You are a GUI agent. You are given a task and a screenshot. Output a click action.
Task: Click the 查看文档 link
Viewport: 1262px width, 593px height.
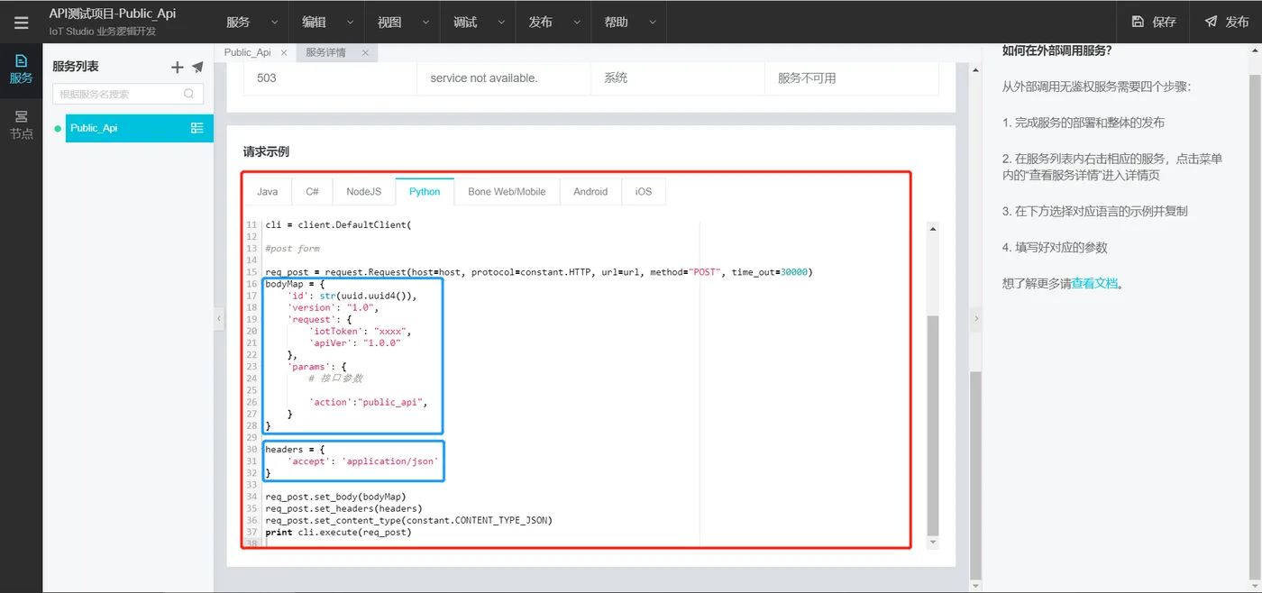[1094, 283]
